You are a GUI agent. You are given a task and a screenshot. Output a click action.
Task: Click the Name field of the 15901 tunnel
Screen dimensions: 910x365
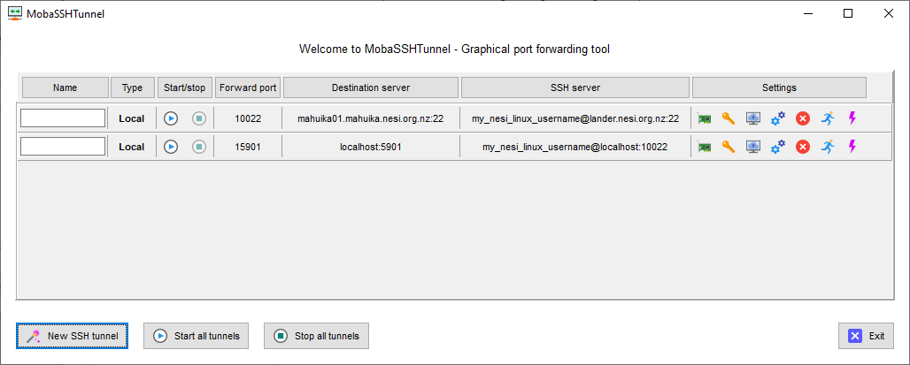pos(63,147)
